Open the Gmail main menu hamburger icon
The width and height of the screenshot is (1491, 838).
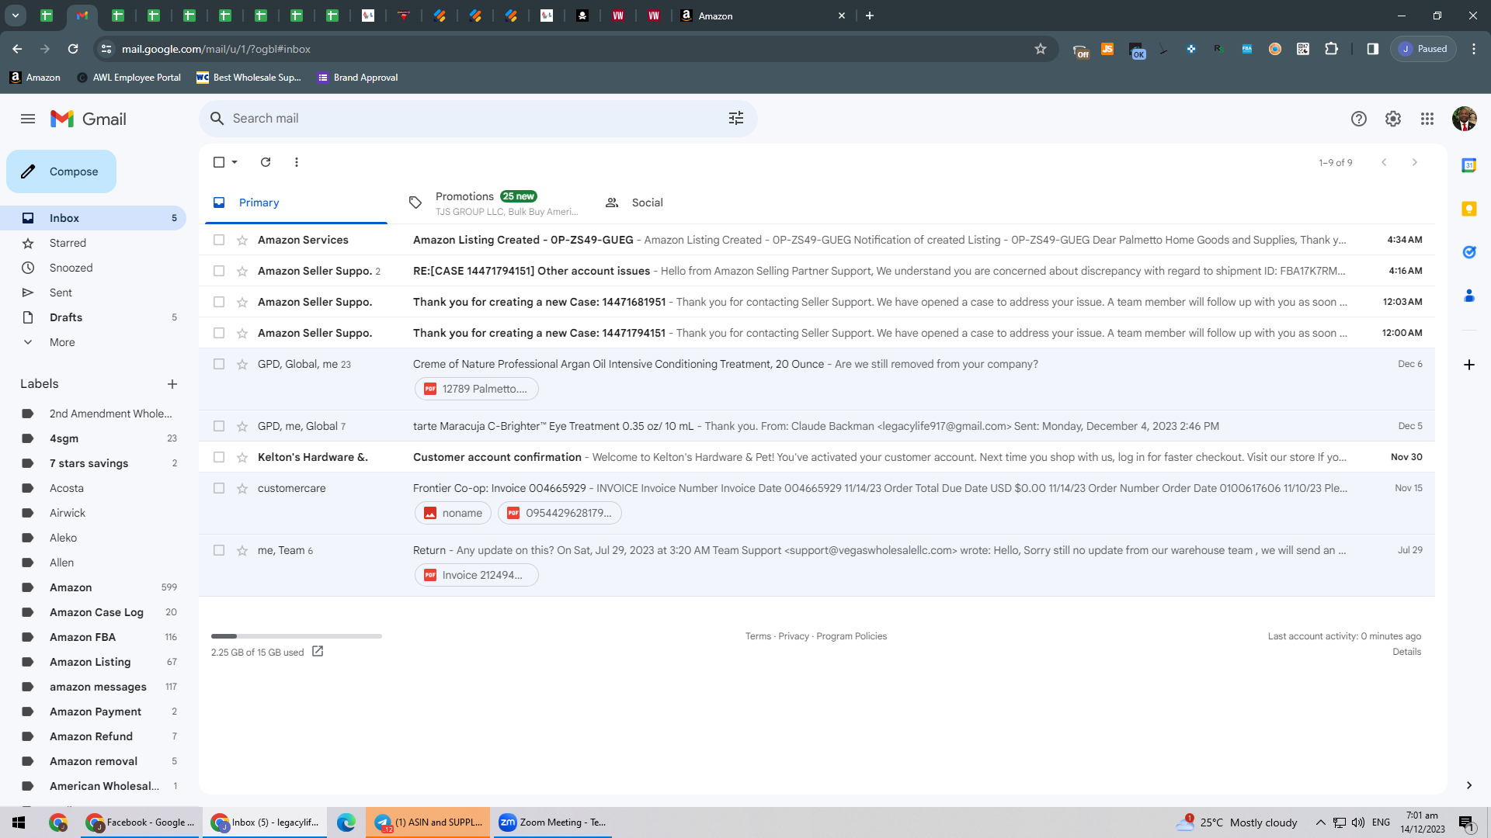tap(28, 119)
